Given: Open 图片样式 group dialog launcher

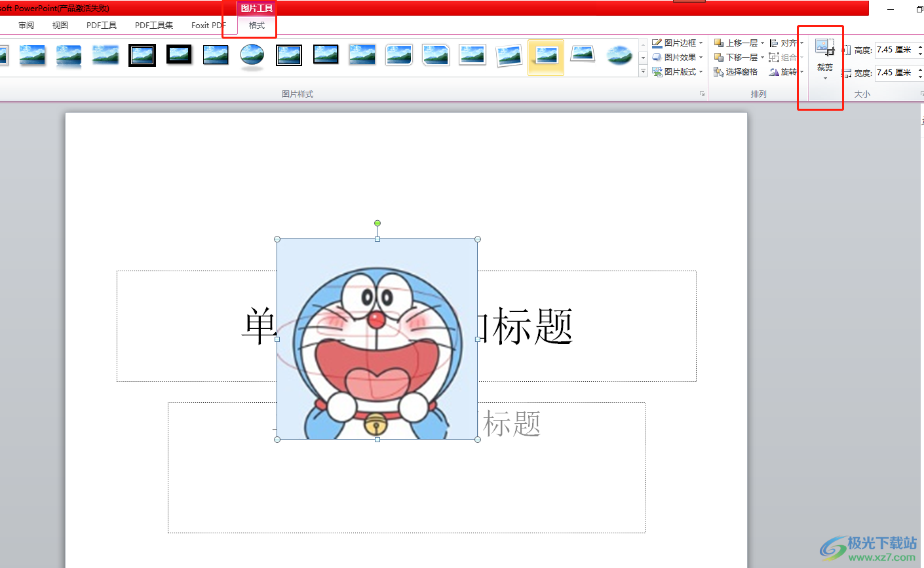Looking at the screenshot, I should (702, 94).
